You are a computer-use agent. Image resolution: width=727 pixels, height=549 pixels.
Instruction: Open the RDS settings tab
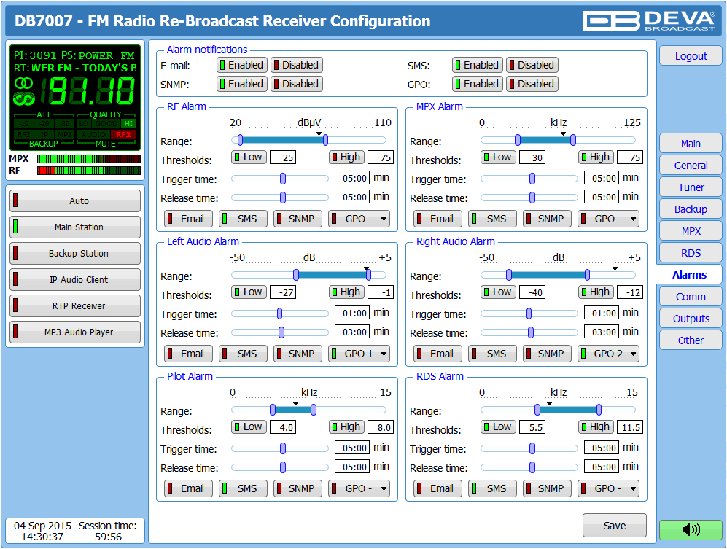(x=691, y=253)
